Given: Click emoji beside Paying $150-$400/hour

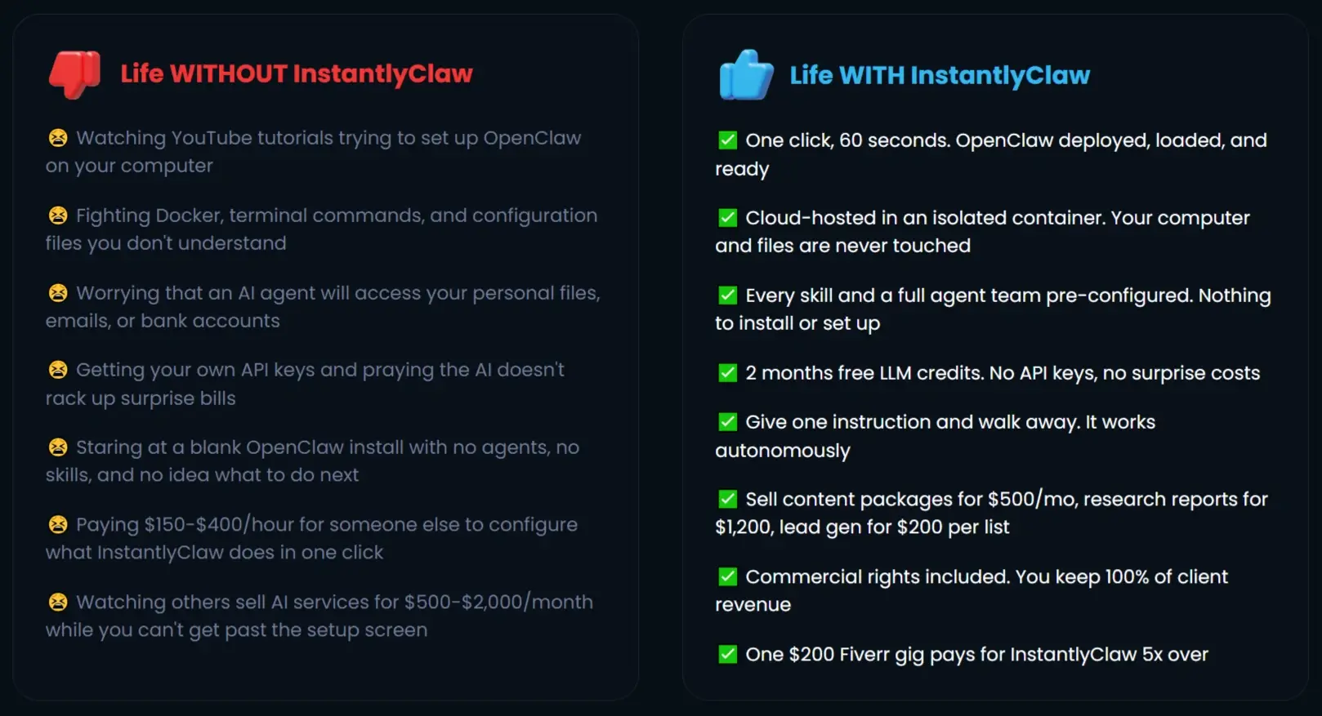Looking at the screenshot, I should click(58, 524).
